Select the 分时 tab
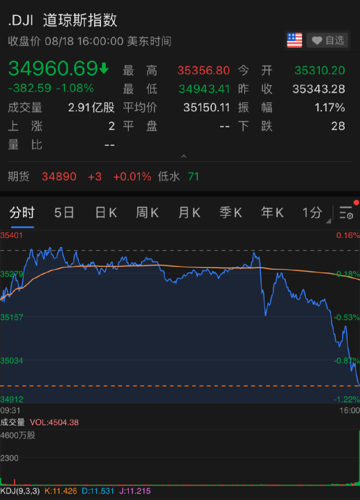Image resolution: width=360 pixels, height=500 pixels. (21, 212)
